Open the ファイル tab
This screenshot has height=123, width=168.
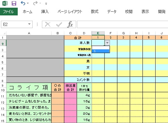(9, 12)
